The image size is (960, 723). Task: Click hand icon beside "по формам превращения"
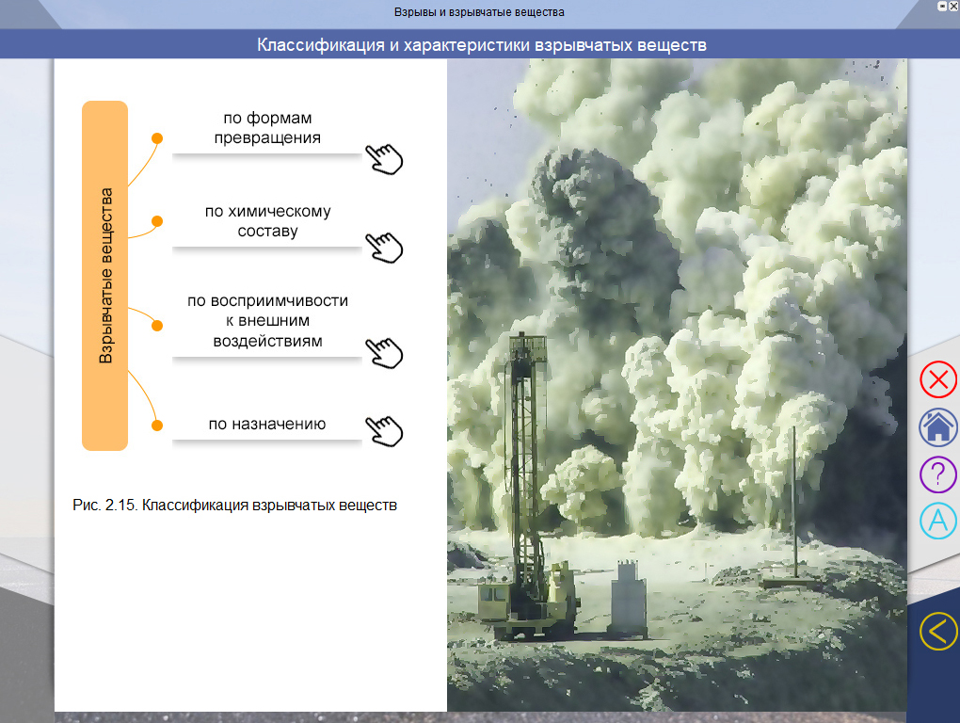click(383, 159)
